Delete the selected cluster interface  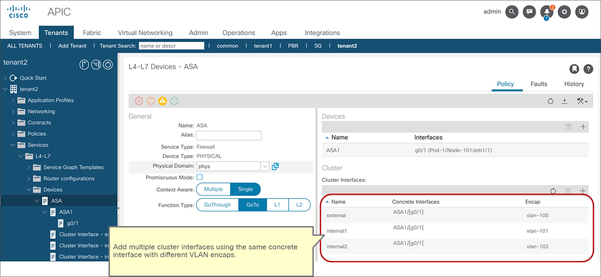tap(568, 191)
